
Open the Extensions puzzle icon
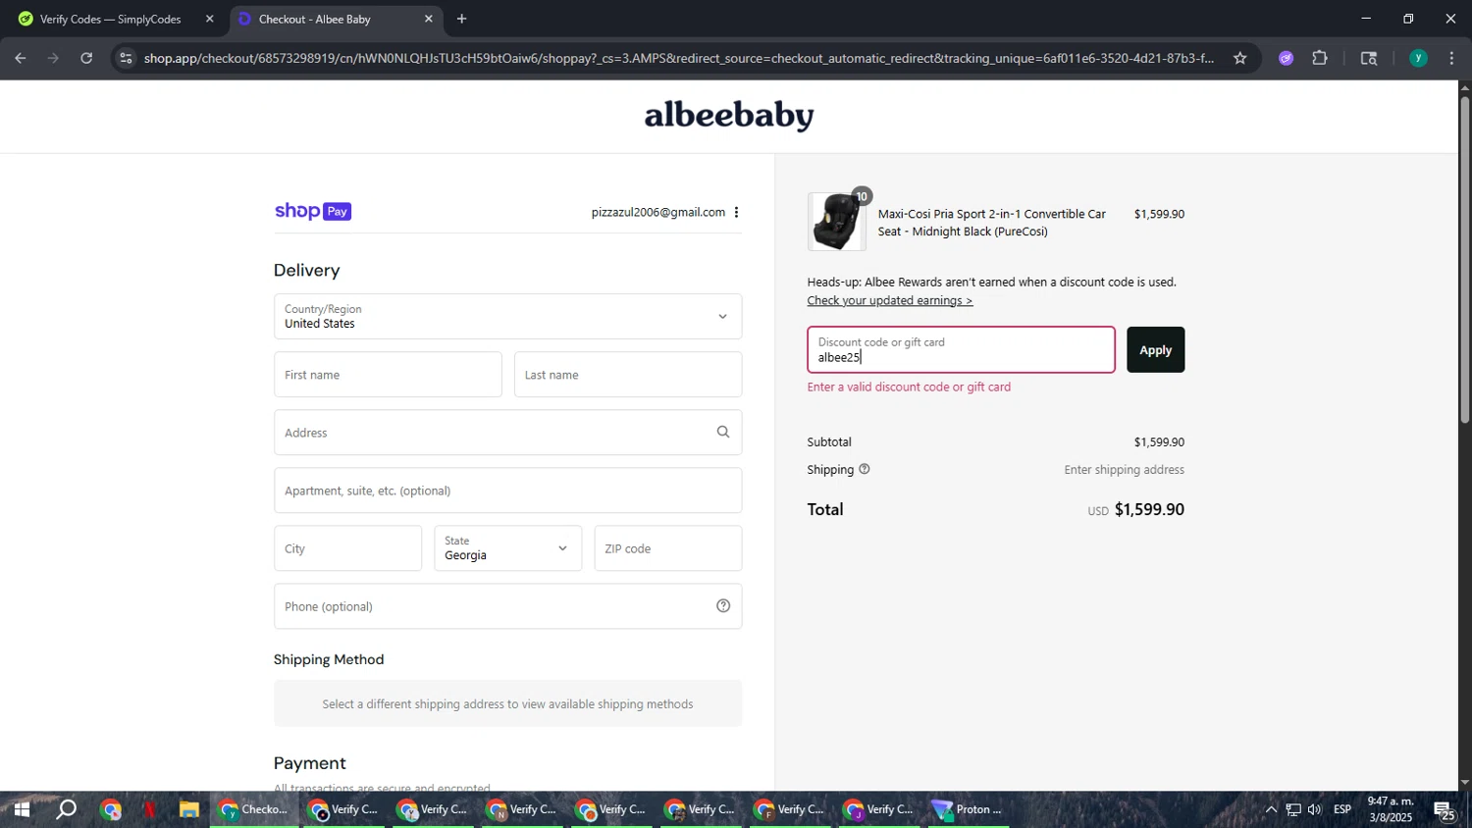click(1320, 58)
